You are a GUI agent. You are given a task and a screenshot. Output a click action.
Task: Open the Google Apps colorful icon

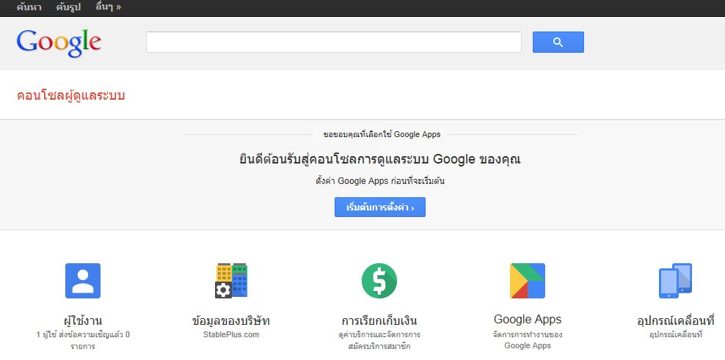click(x=528, y=281)
